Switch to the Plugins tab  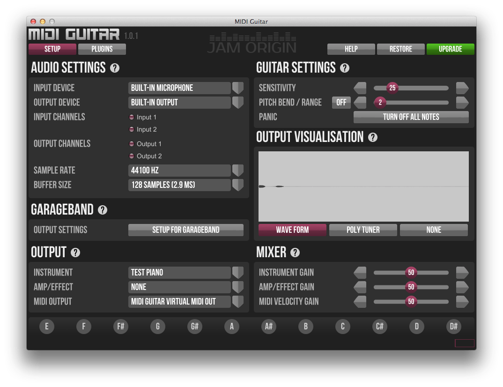point(102,49)
